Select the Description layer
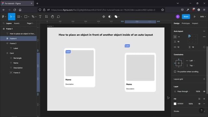The image size is (208, 117). click(18, 68)
